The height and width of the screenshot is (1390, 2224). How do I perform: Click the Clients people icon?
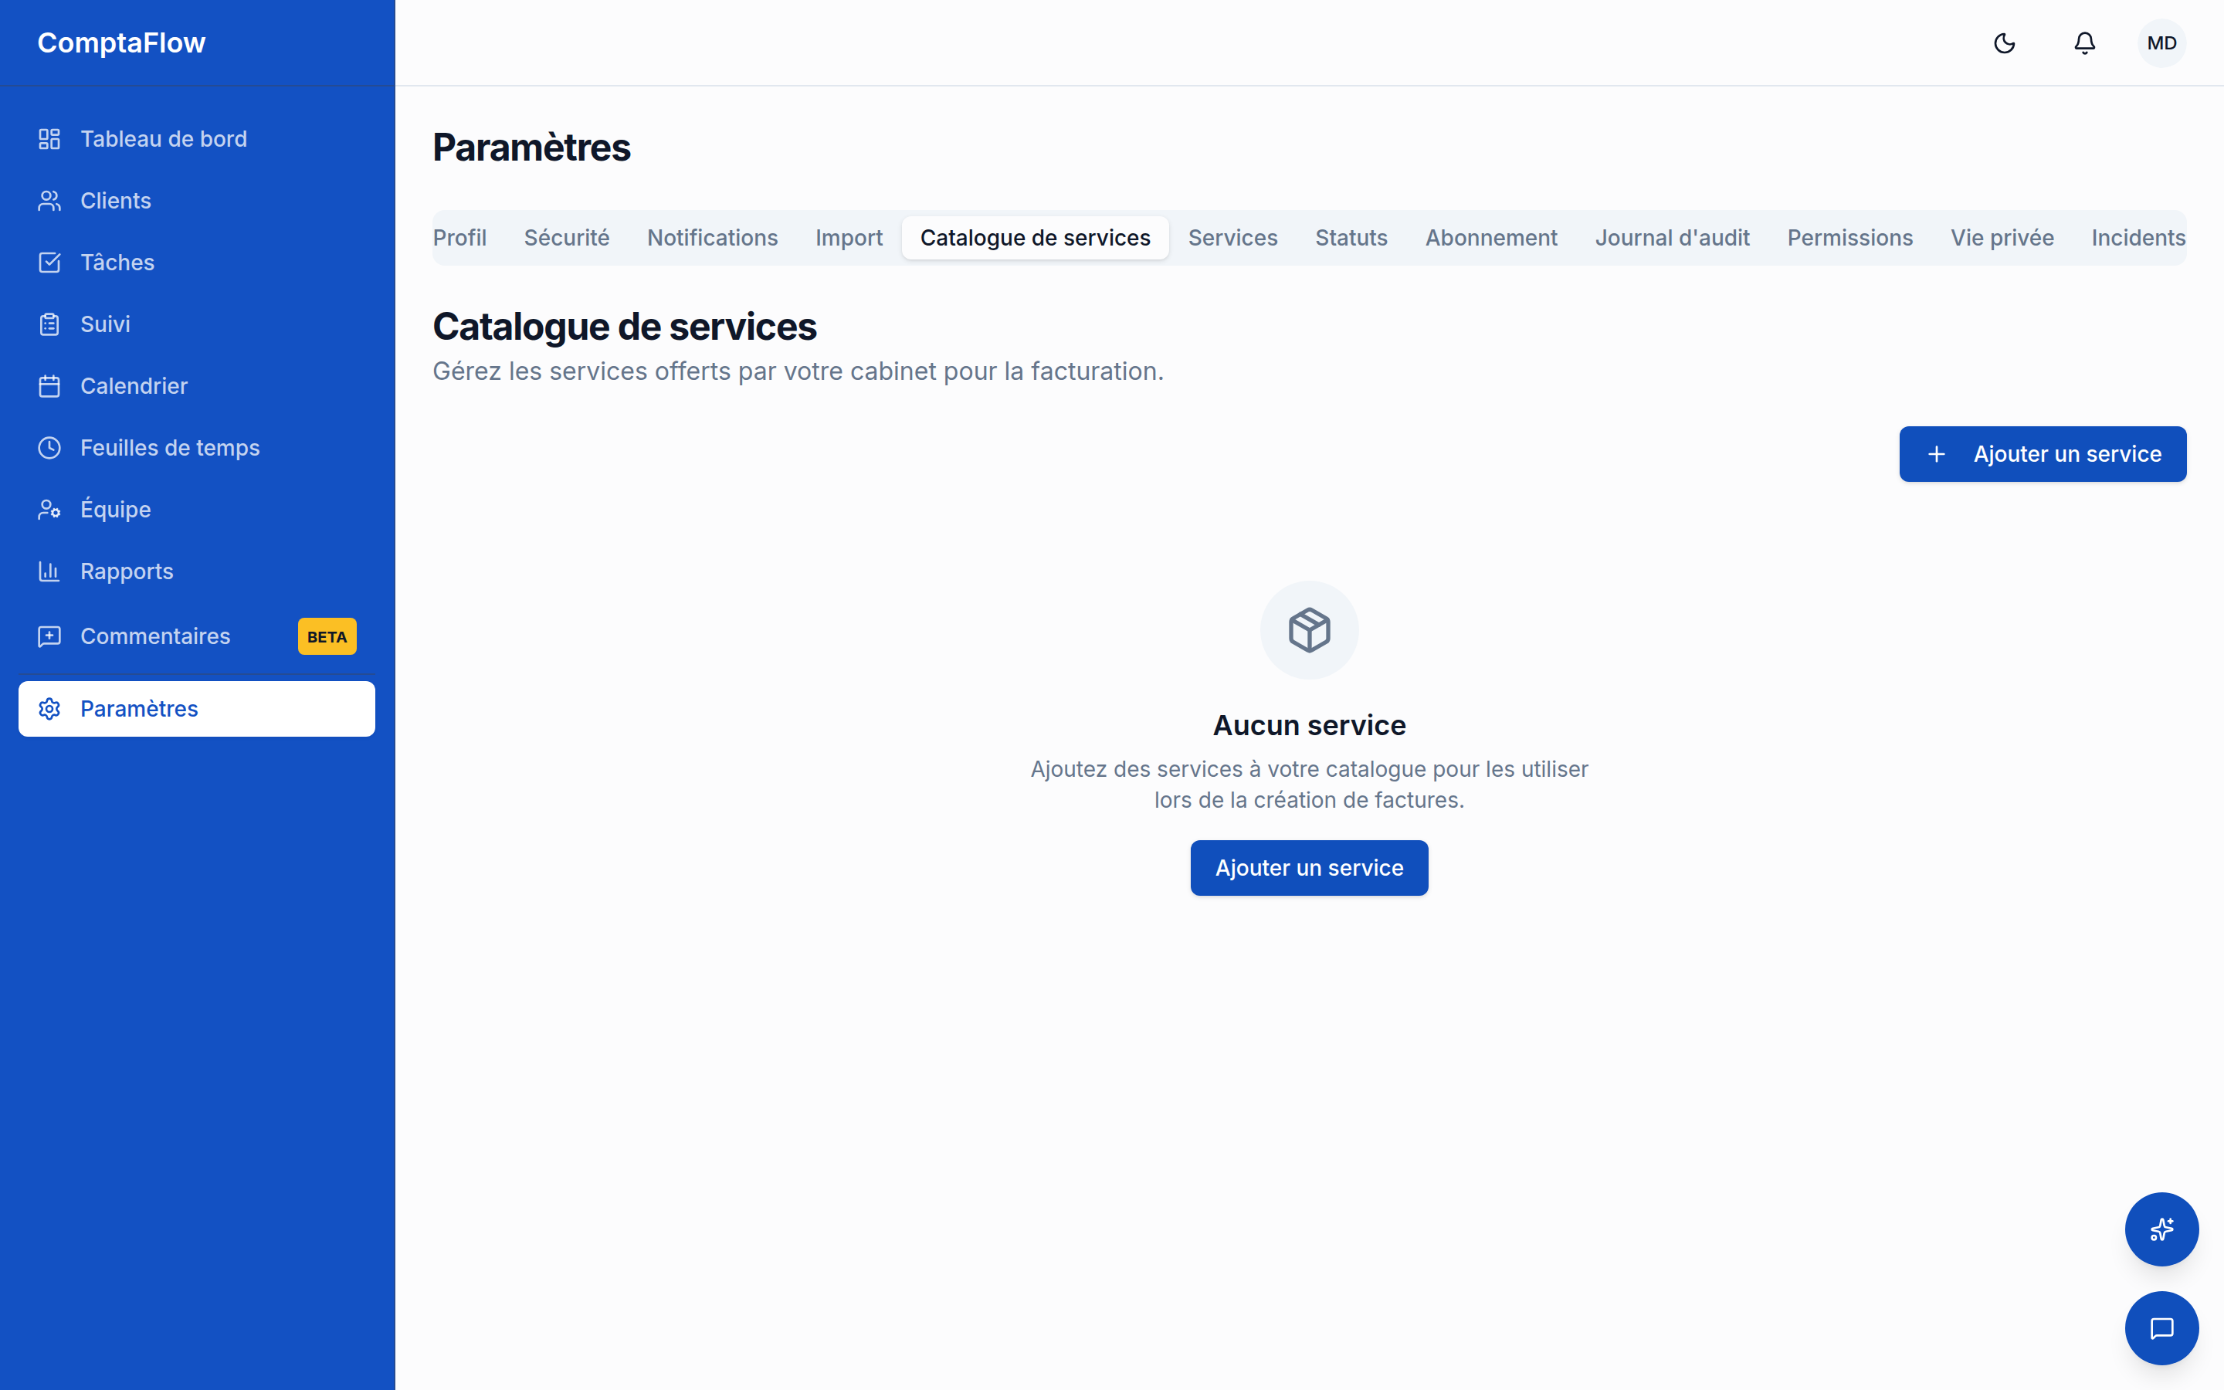(x=49, y=201)
